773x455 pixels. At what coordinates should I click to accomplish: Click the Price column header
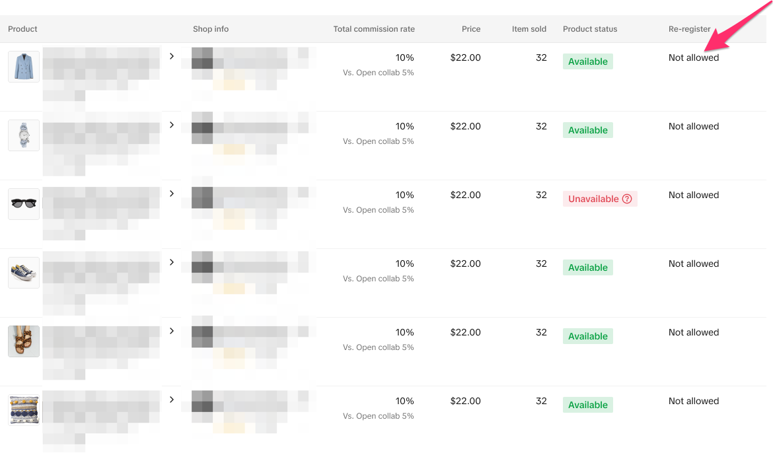tap(471, 29)
